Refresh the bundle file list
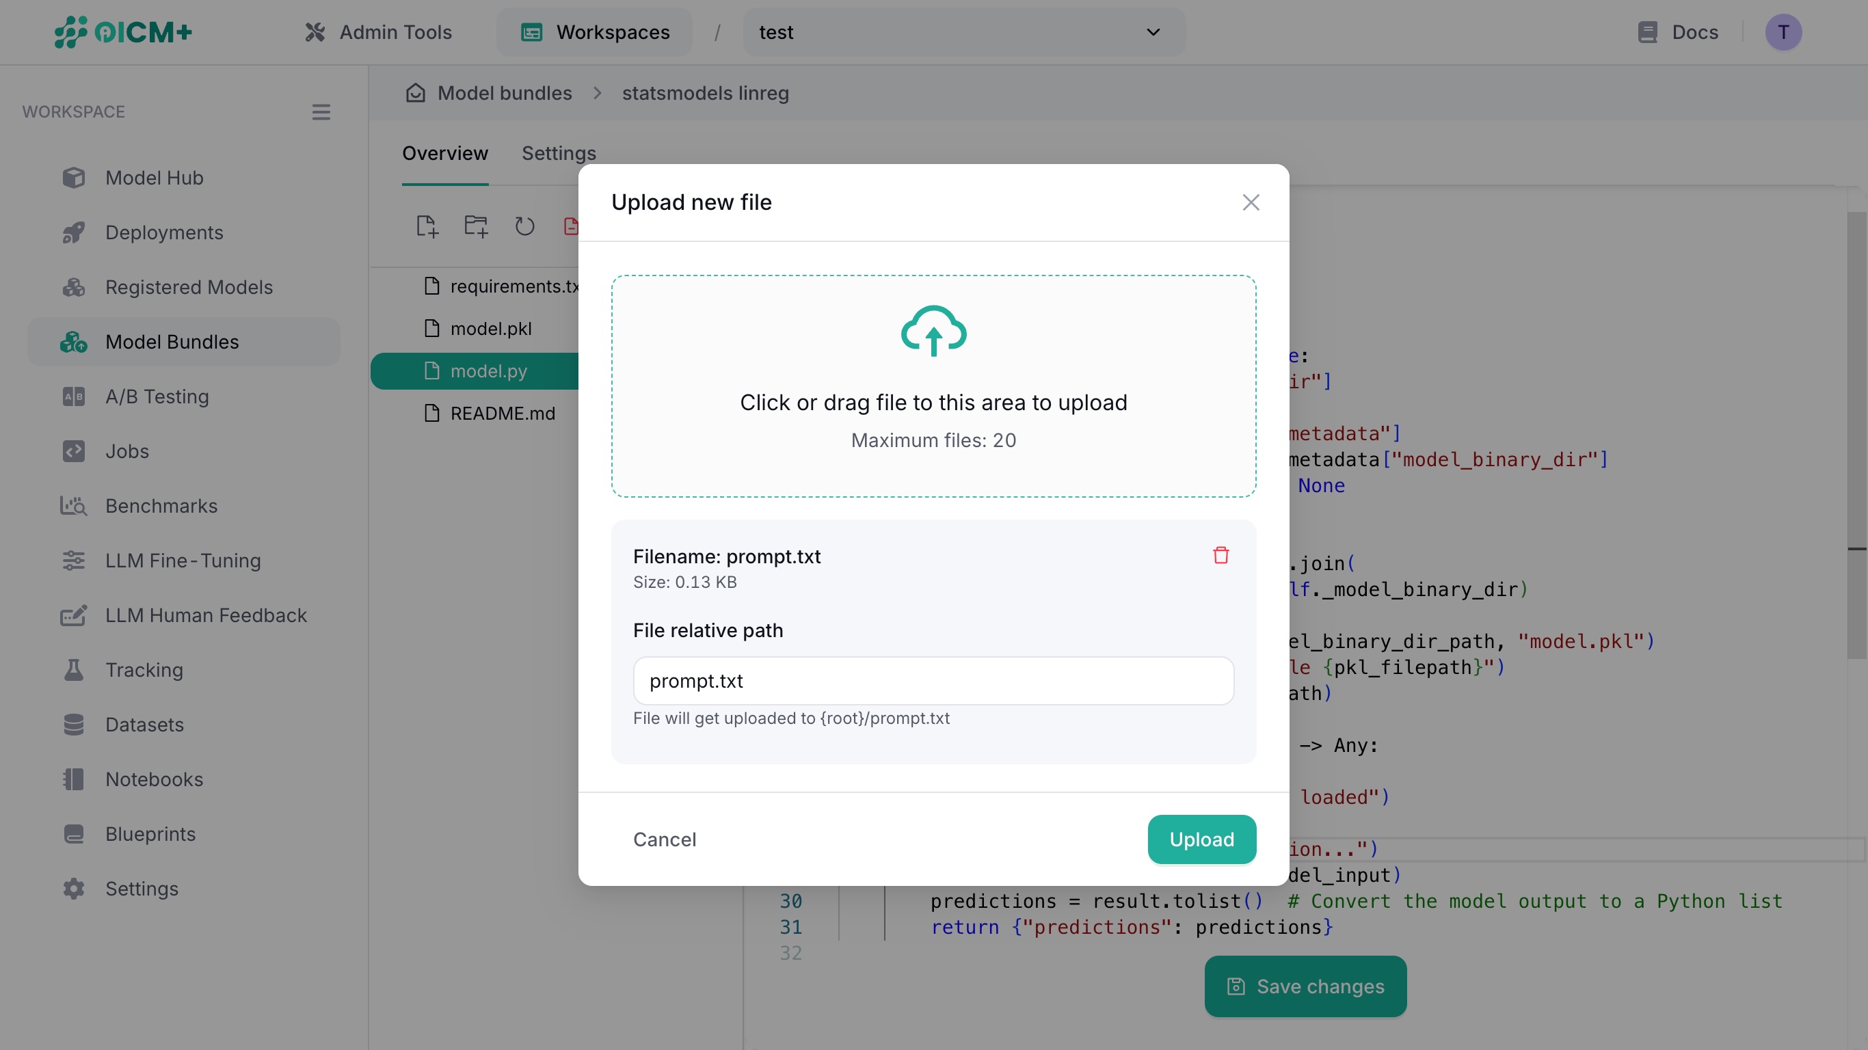This screenshot has width=1868, height=1050. [524, 226]
